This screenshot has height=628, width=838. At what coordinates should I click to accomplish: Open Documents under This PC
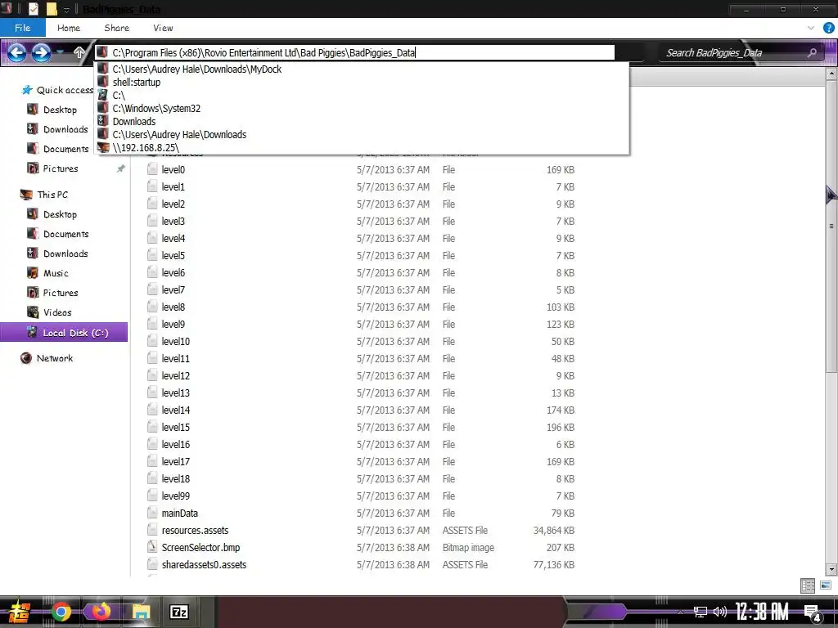(x=65, y=234)
